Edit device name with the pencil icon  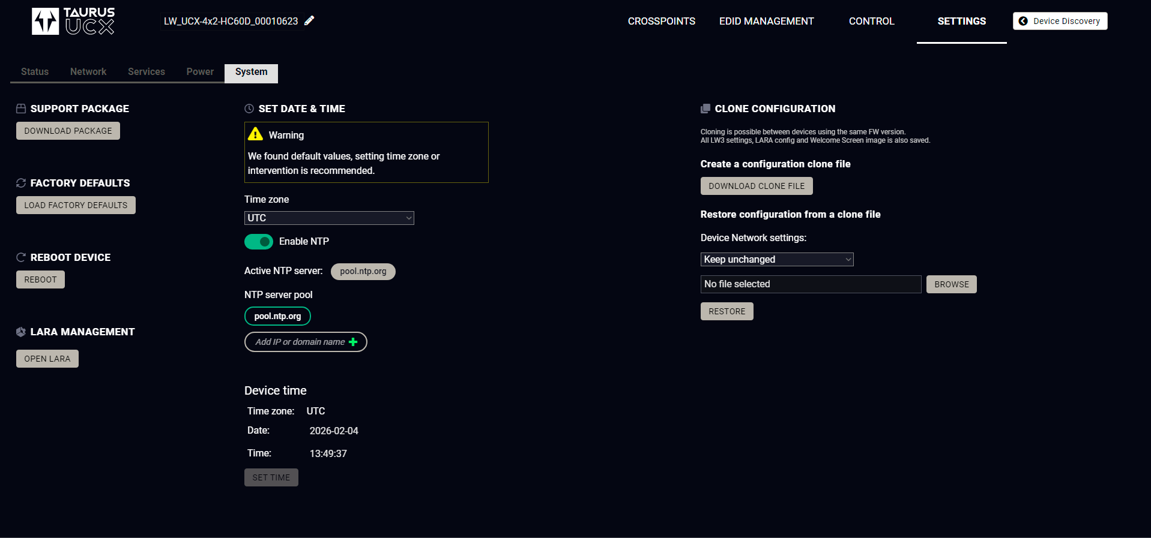click(309, 21)
